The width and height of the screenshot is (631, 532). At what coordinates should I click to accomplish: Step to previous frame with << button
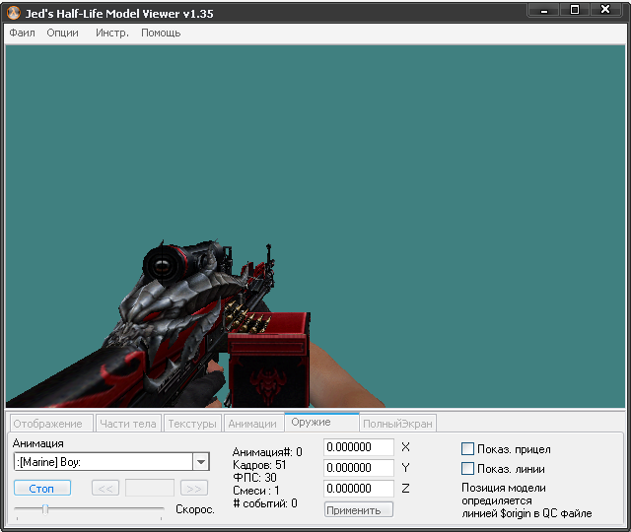click(x=105, y=489)
